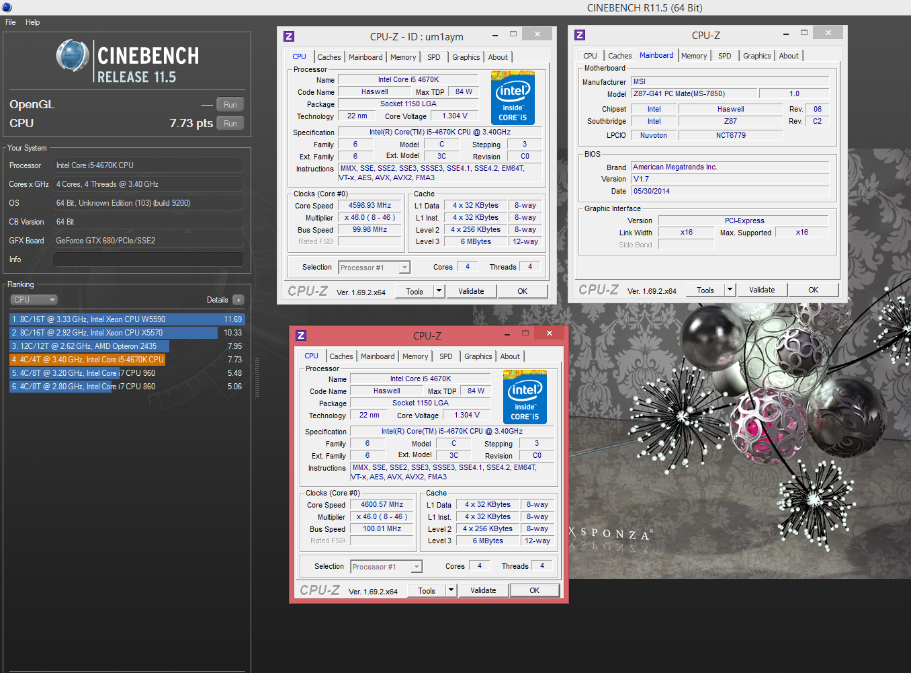Screen dimensions: 911x673
Task: Open the CPU ranking type dropdown in Cinebench
Action: 34,300
